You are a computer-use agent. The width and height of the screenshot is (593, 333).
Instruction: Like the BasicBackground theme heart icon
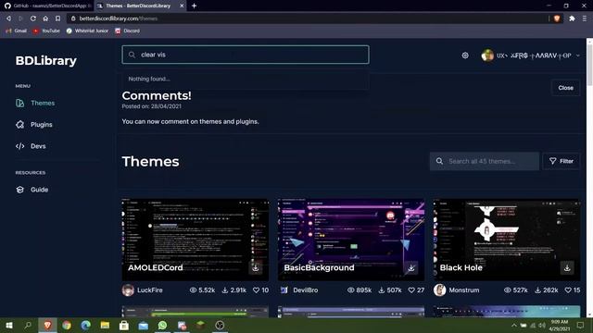point(411,290)
